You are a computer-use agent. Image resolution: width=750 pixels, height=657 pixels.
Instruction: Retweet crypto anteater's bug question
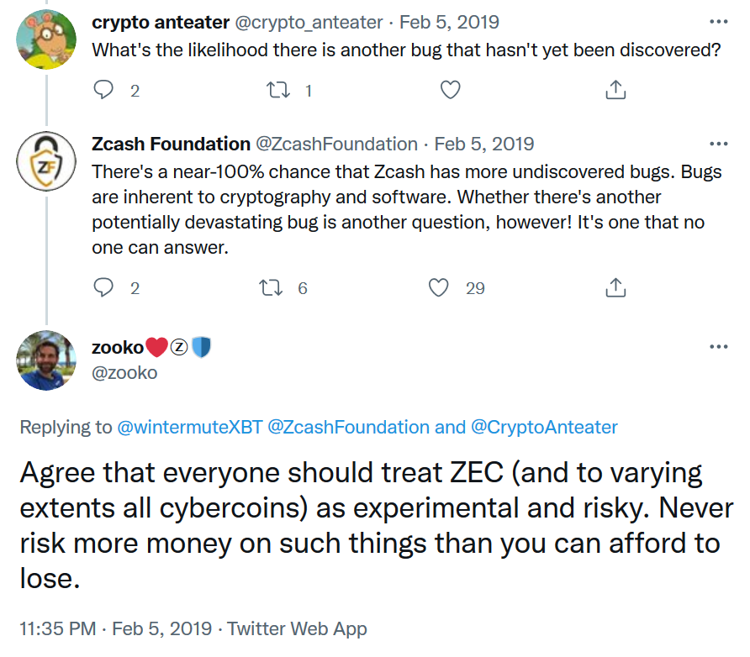coord(276,90)
